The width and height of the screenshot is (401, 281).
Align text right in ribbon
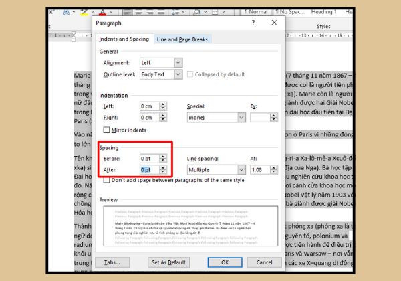pos(150,12)
